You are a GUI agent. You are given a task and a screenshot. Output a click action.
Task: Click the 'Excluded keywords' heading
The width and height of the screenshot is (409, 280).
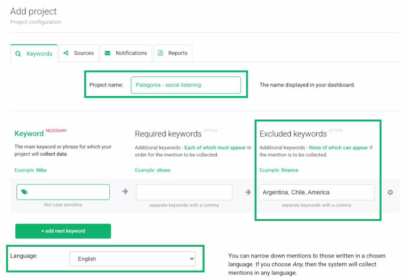coord(293,134)
